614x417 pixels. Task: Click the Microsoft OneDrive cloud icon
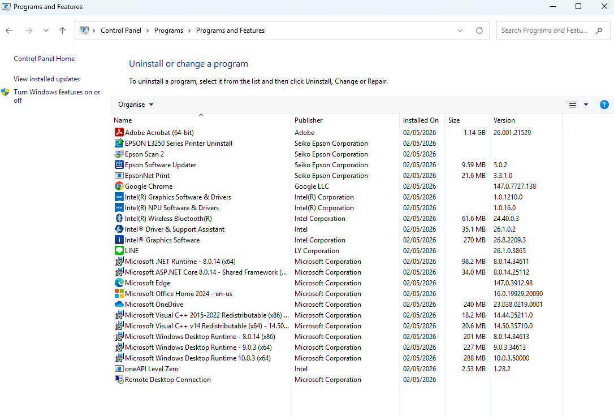pos(119,305)
